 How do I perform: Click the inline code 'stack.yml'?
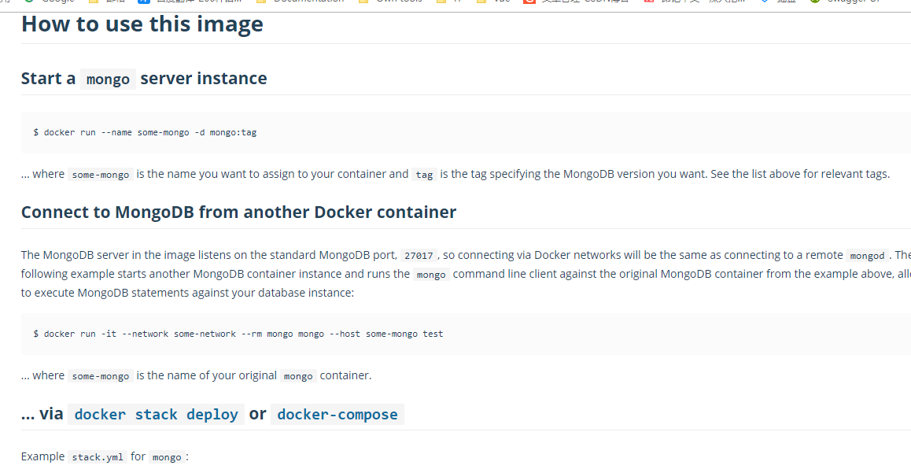(x=98, y=456)
